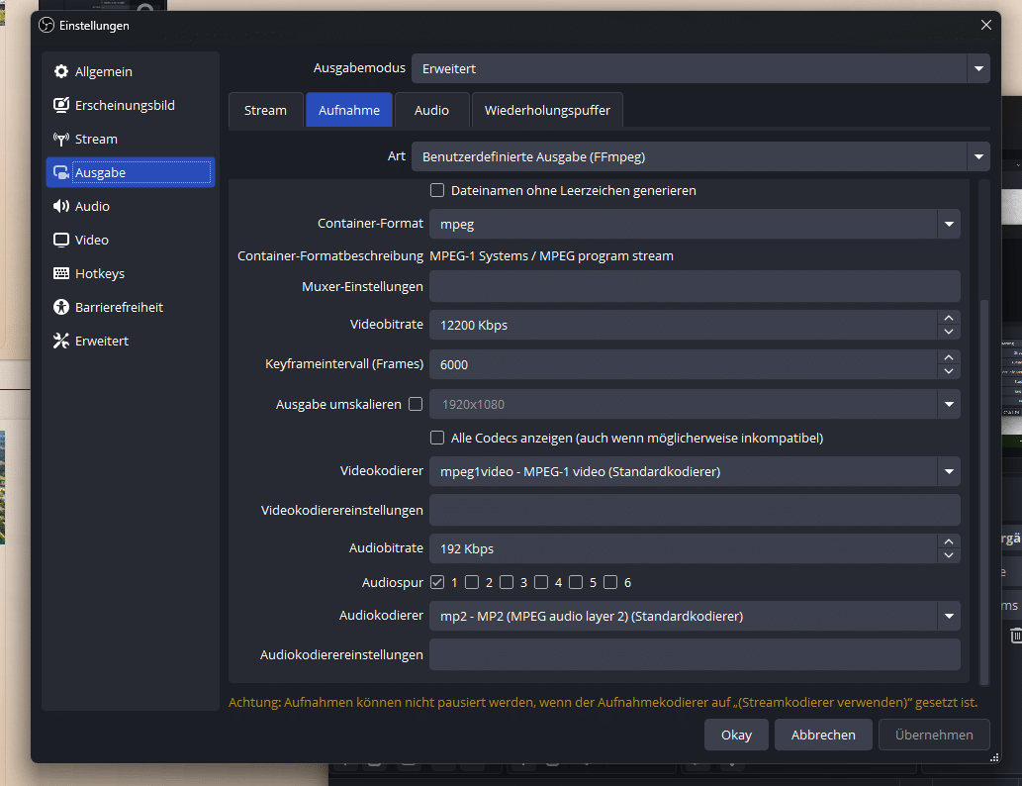Click the Stream antenna icon in sidebar
1022x786 pixels.
click(x=61, y=140)
